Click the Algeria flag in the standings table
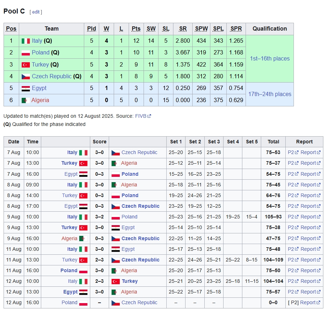This screenshot has height=312, width=328. (26, 100)
